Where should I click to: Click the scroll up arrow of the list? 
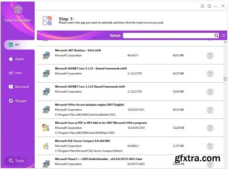click(225, 42)
